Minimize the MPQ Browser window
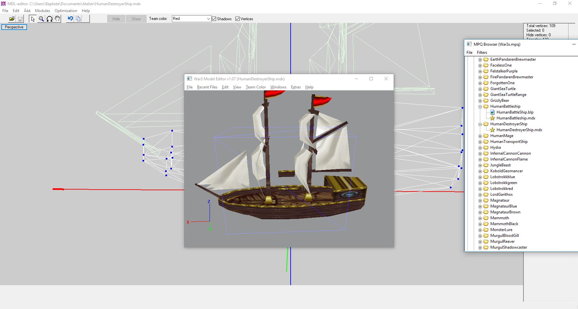The width and height of the screenshot is (578, 309). pos(574,44)
